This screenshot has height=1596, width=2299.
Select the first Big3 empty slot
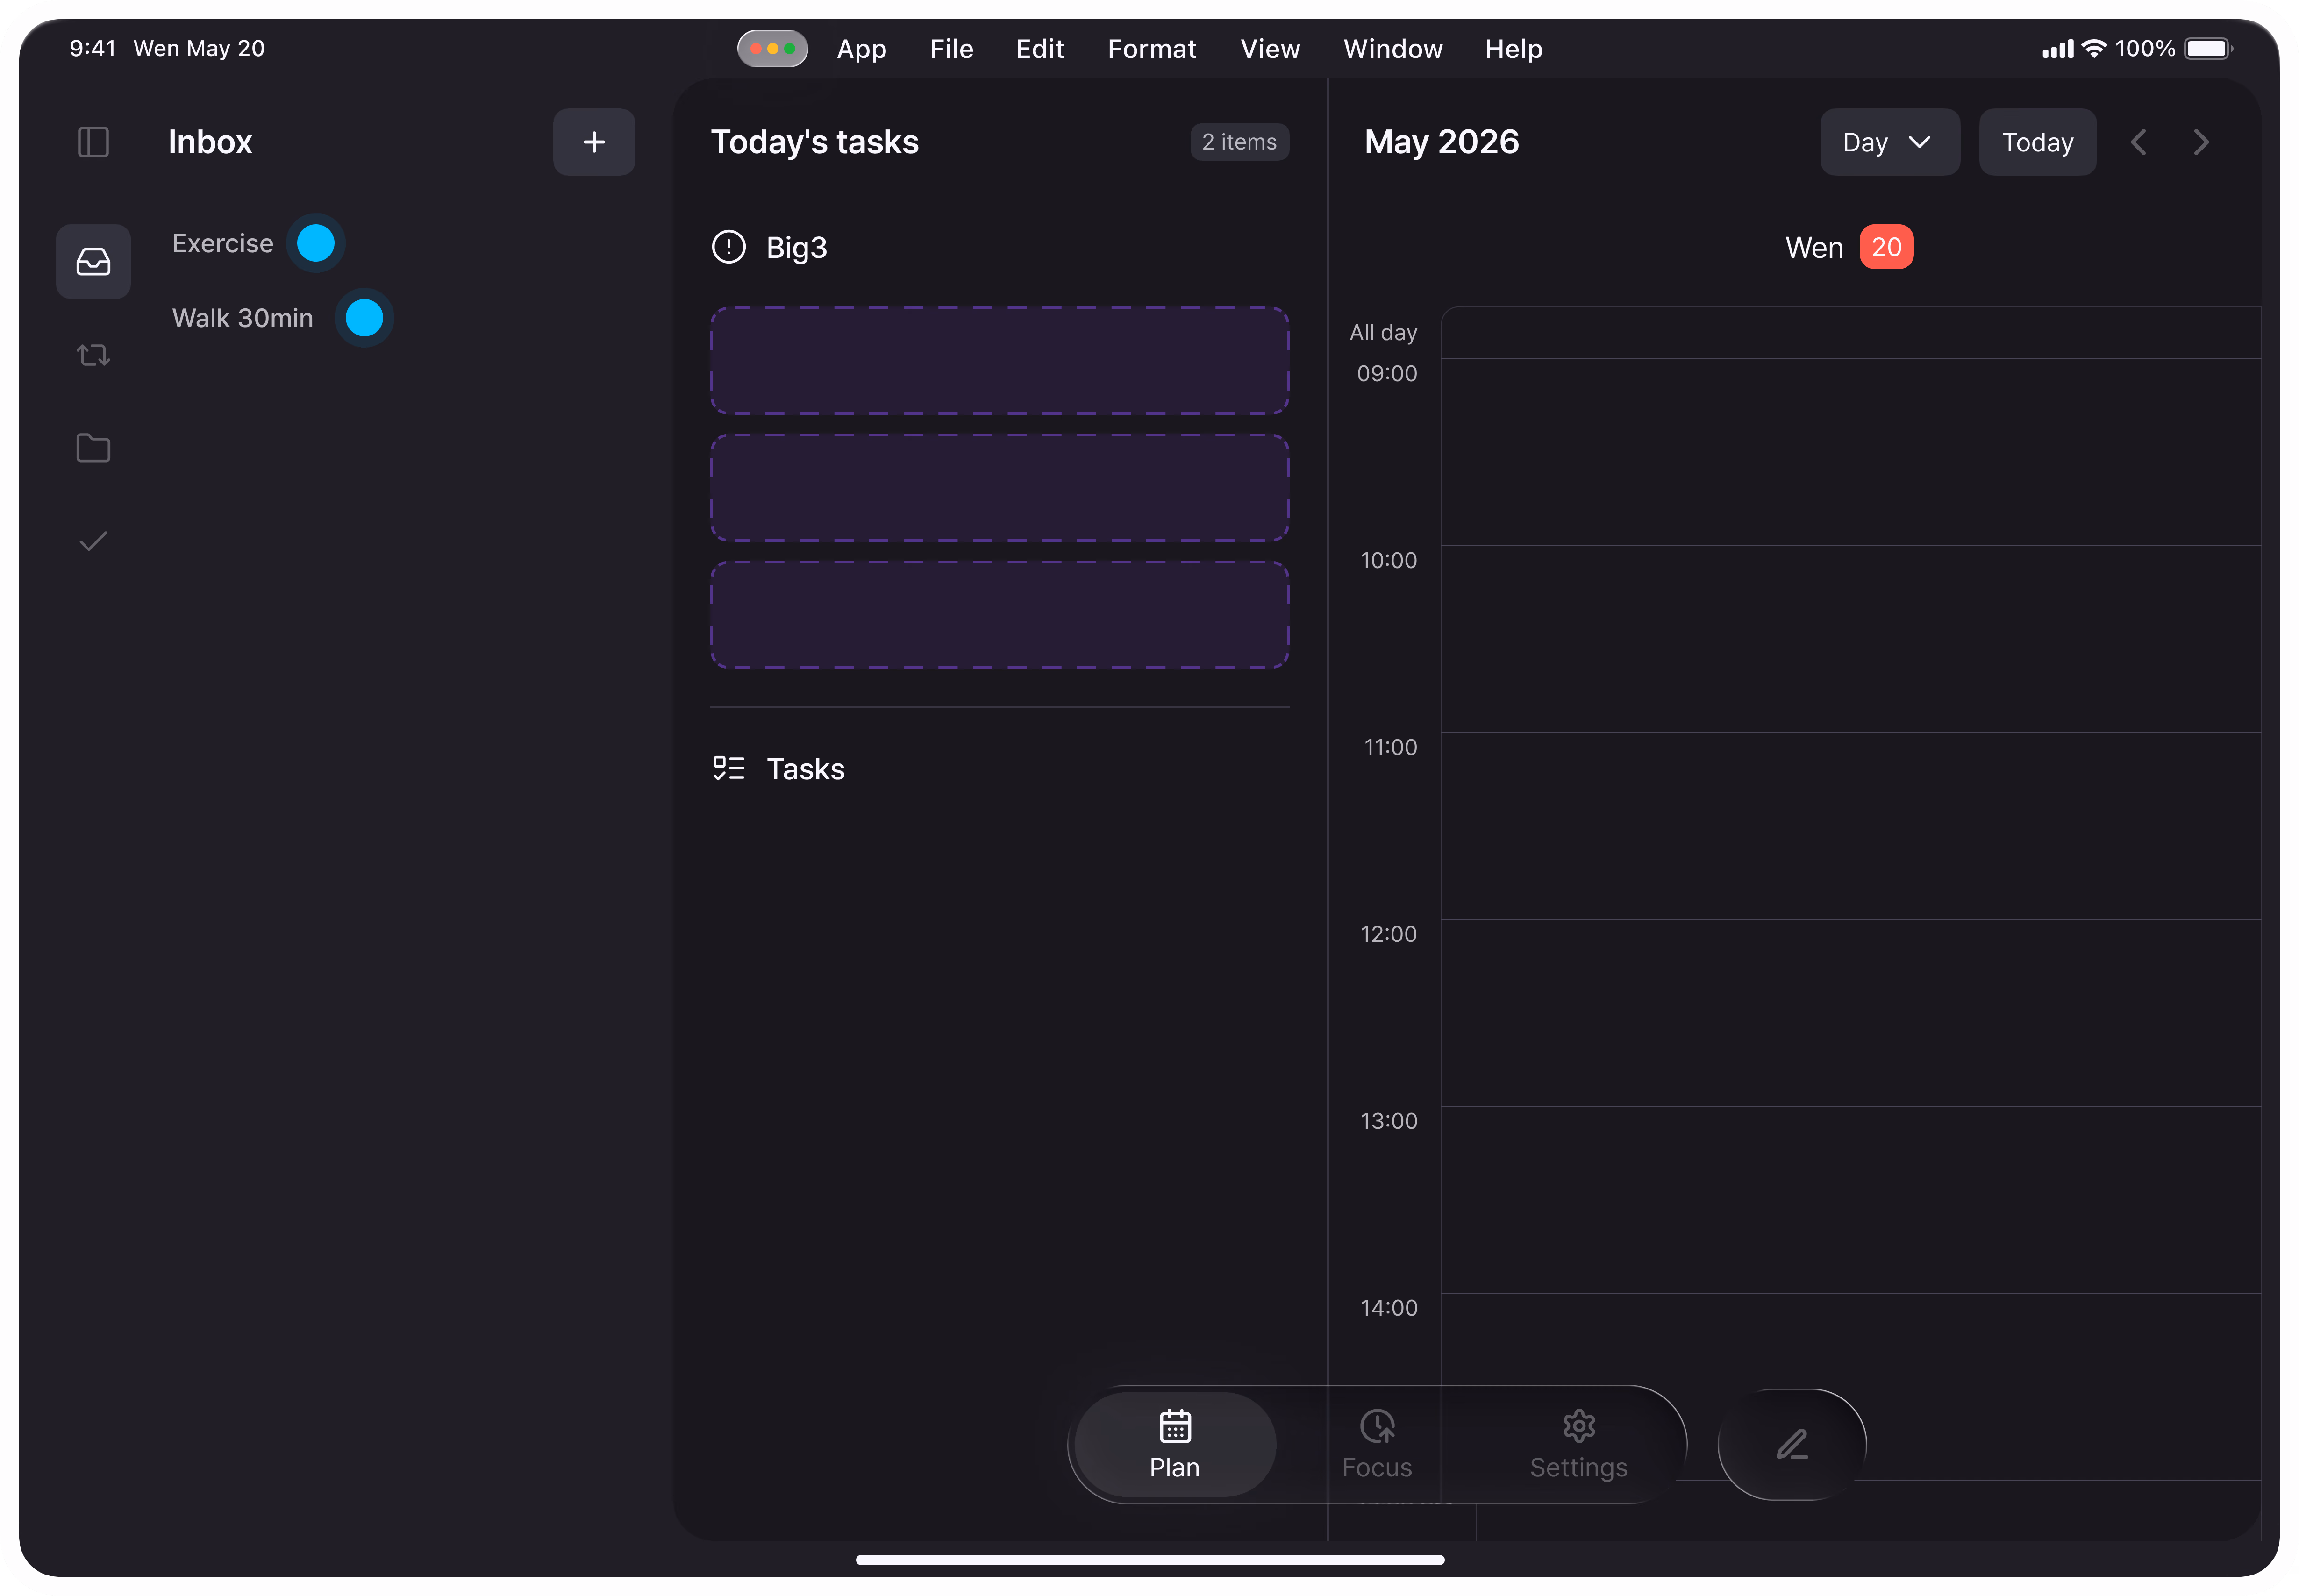[1000, 361]
